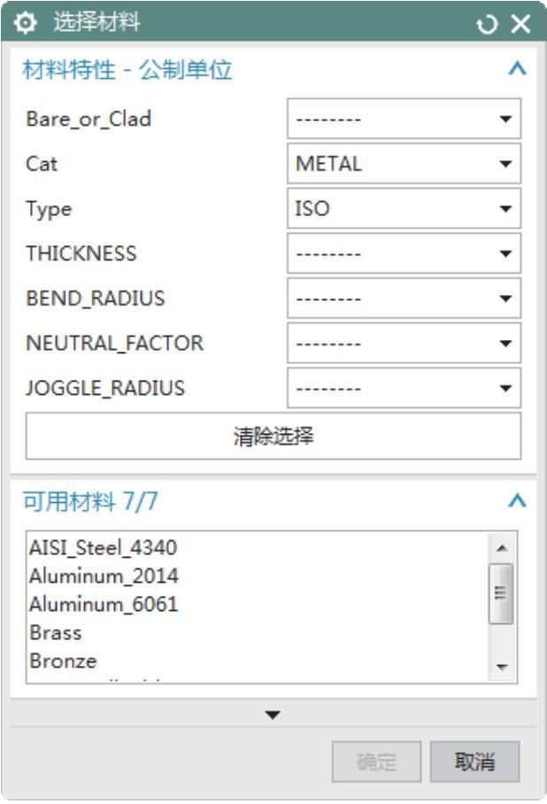Select Brass material

pyautogui.click(x=55, y=633)
